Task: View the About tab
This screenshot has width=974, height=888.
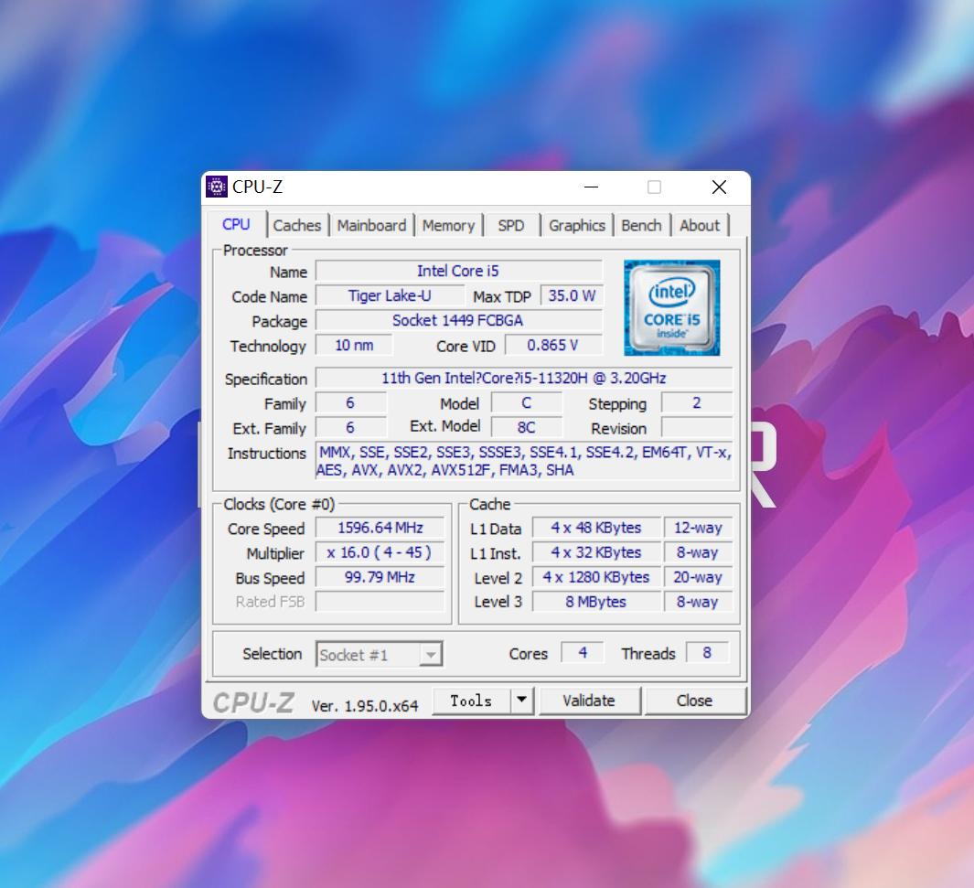Action: tap(700, 225)
